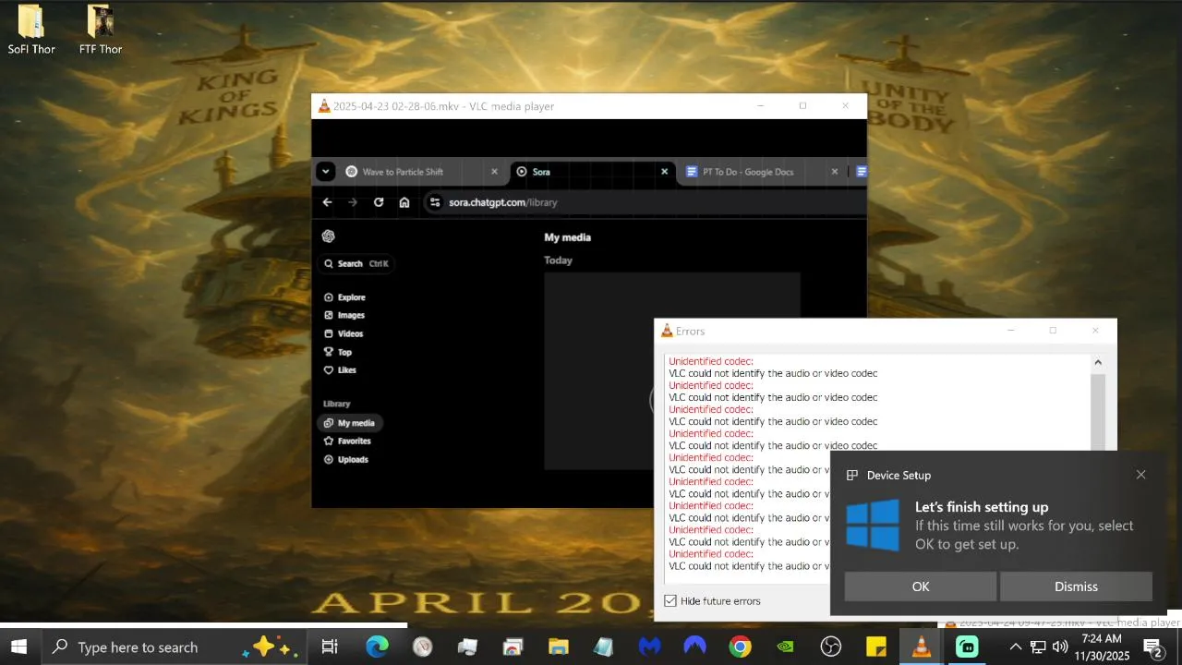Open OBS Studio from the taskbar
The width and height of the screenshot is (1182, 665).
pos(830,647)
